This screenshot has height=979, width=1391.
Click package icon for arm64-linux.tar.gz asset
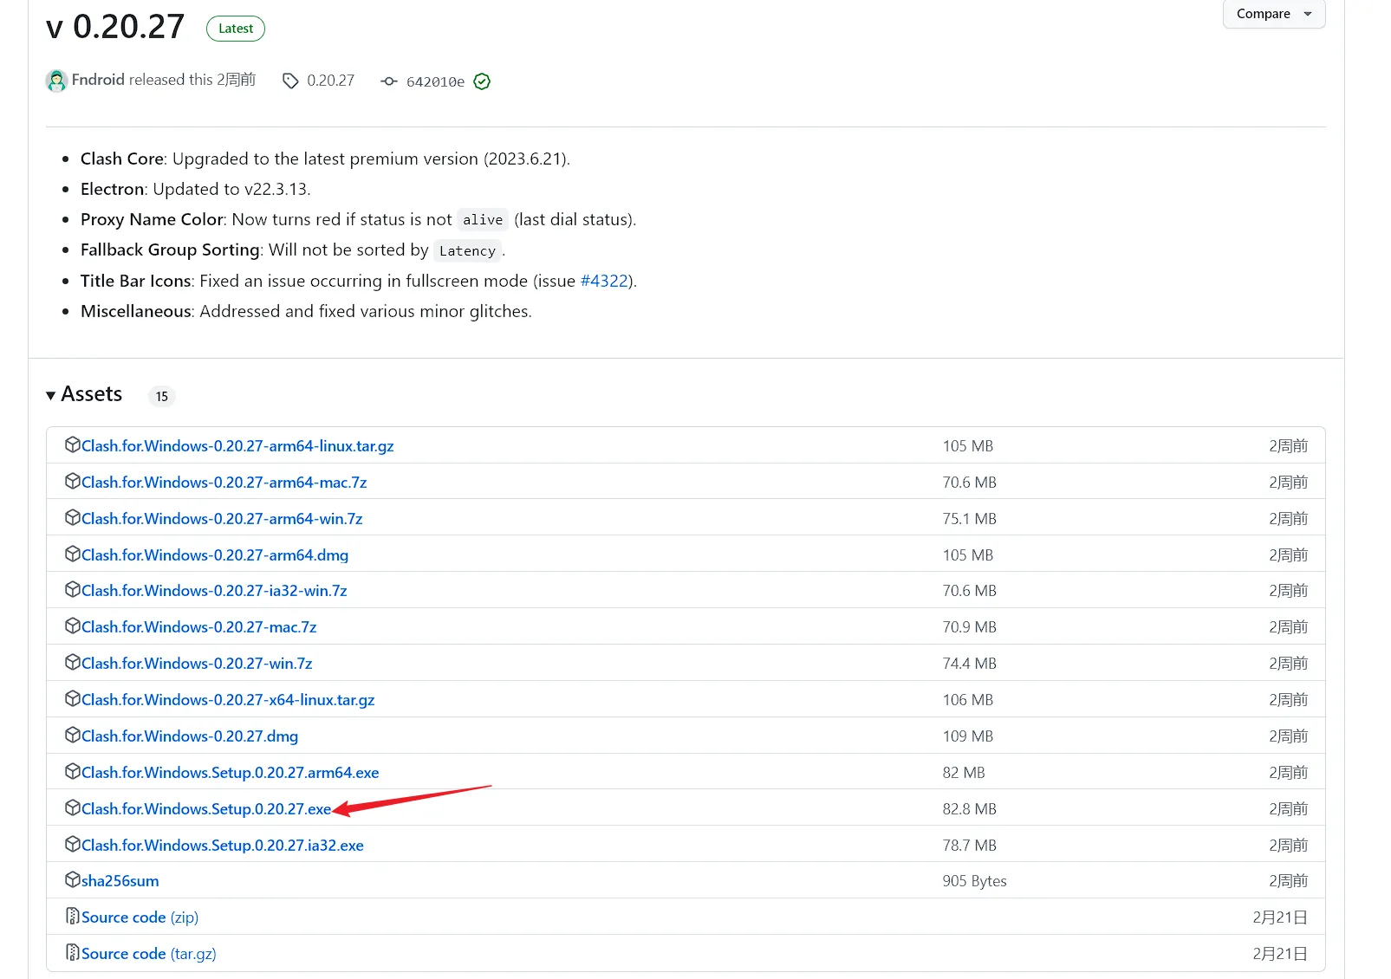pyautogui.click(x=73, y=445)
